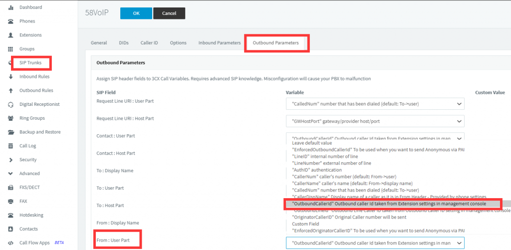Expand the From User Part variable dropdown
Image resolution: width=511 pixels, height=250 pixels.
[375, 243]
